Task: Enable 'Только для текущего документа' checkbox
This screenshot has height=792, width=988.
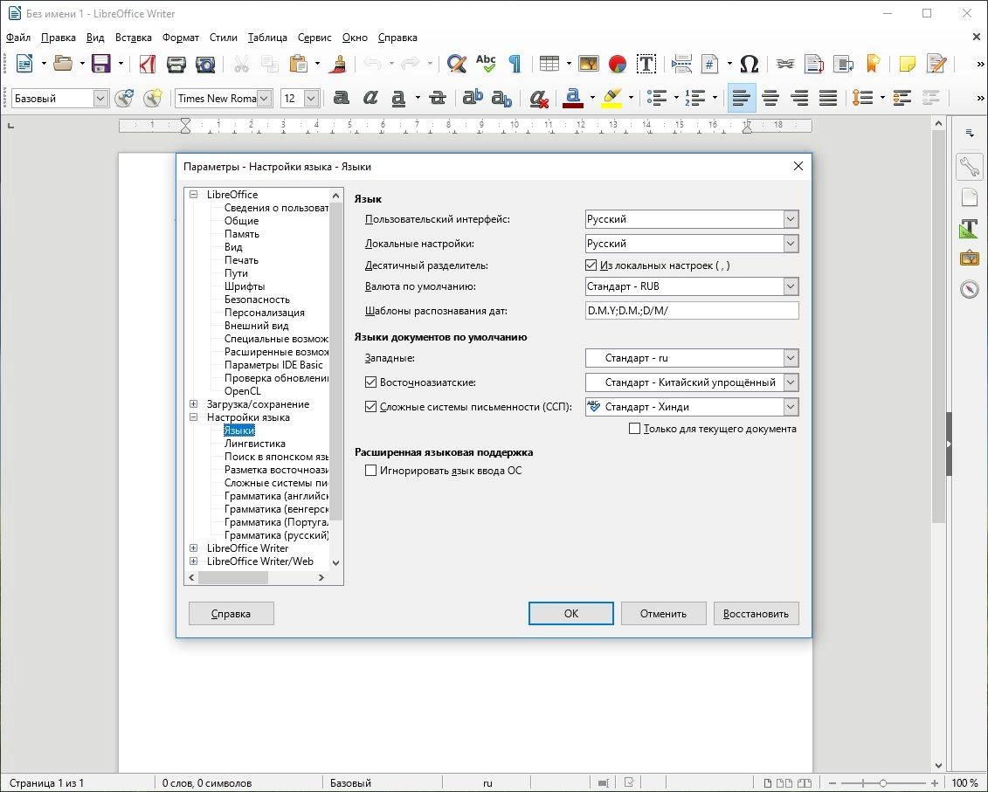Action: point(634,429)
